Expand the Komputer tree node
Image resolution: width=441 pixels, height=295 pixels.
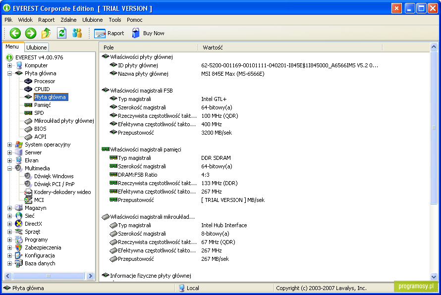pyautogui.click(x=9, y=65)
